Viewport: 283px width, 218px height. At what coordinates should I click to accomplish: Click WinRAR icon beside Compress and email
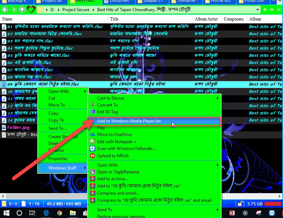[93, 193]
